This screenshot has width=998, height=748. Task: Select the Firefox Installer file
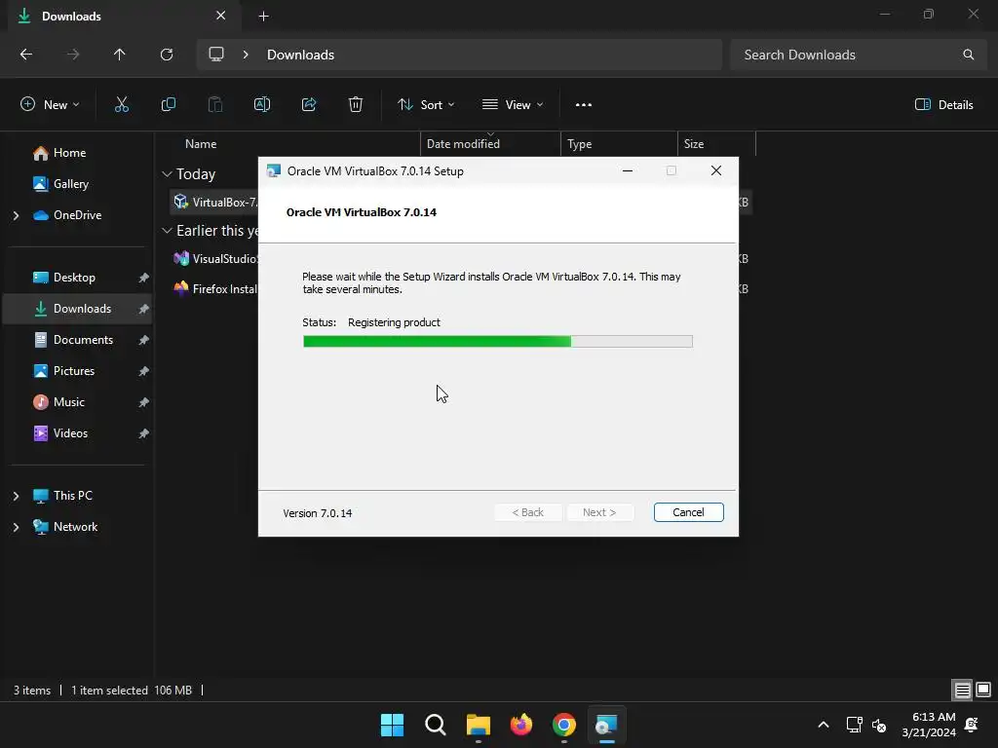click(x=215, y=288)
